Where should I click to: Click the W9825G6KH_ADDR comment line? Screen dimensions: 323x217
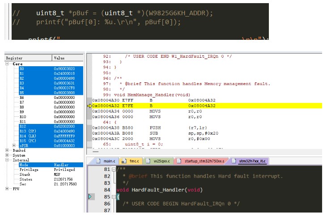(112, 13)
